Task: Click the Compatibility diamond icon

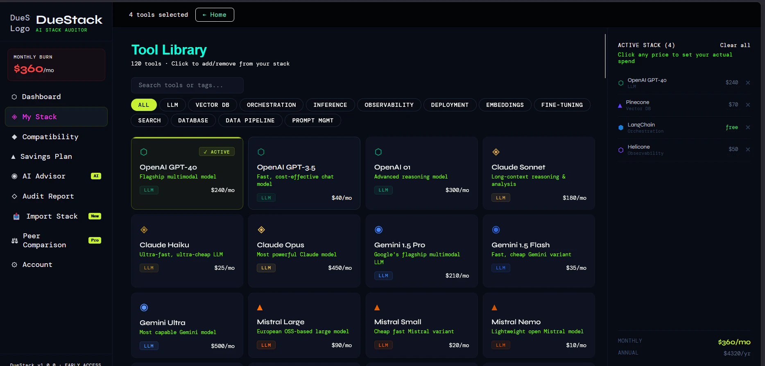Action: (x=14, y=137)
